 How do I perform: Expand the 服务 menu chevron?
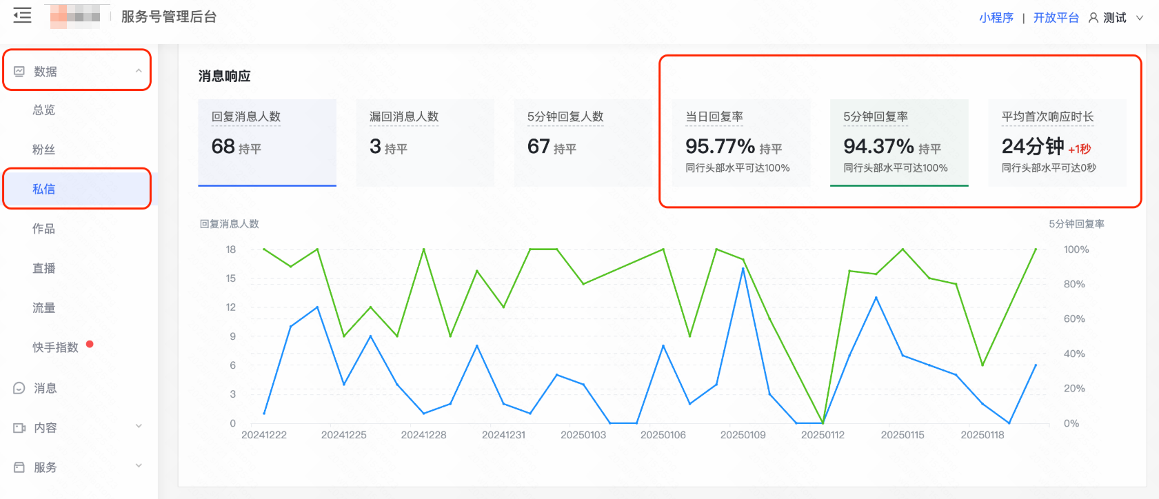[139, 466]
